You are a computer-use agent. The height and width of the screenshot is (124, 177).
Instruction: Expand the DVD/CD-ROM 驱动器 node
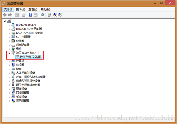click(9, 29)
